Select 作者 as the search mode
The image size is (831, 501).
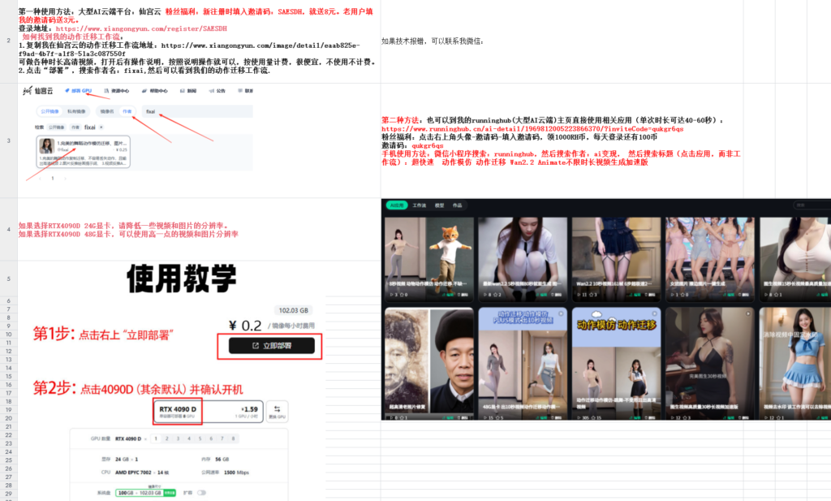click(128, 111)
